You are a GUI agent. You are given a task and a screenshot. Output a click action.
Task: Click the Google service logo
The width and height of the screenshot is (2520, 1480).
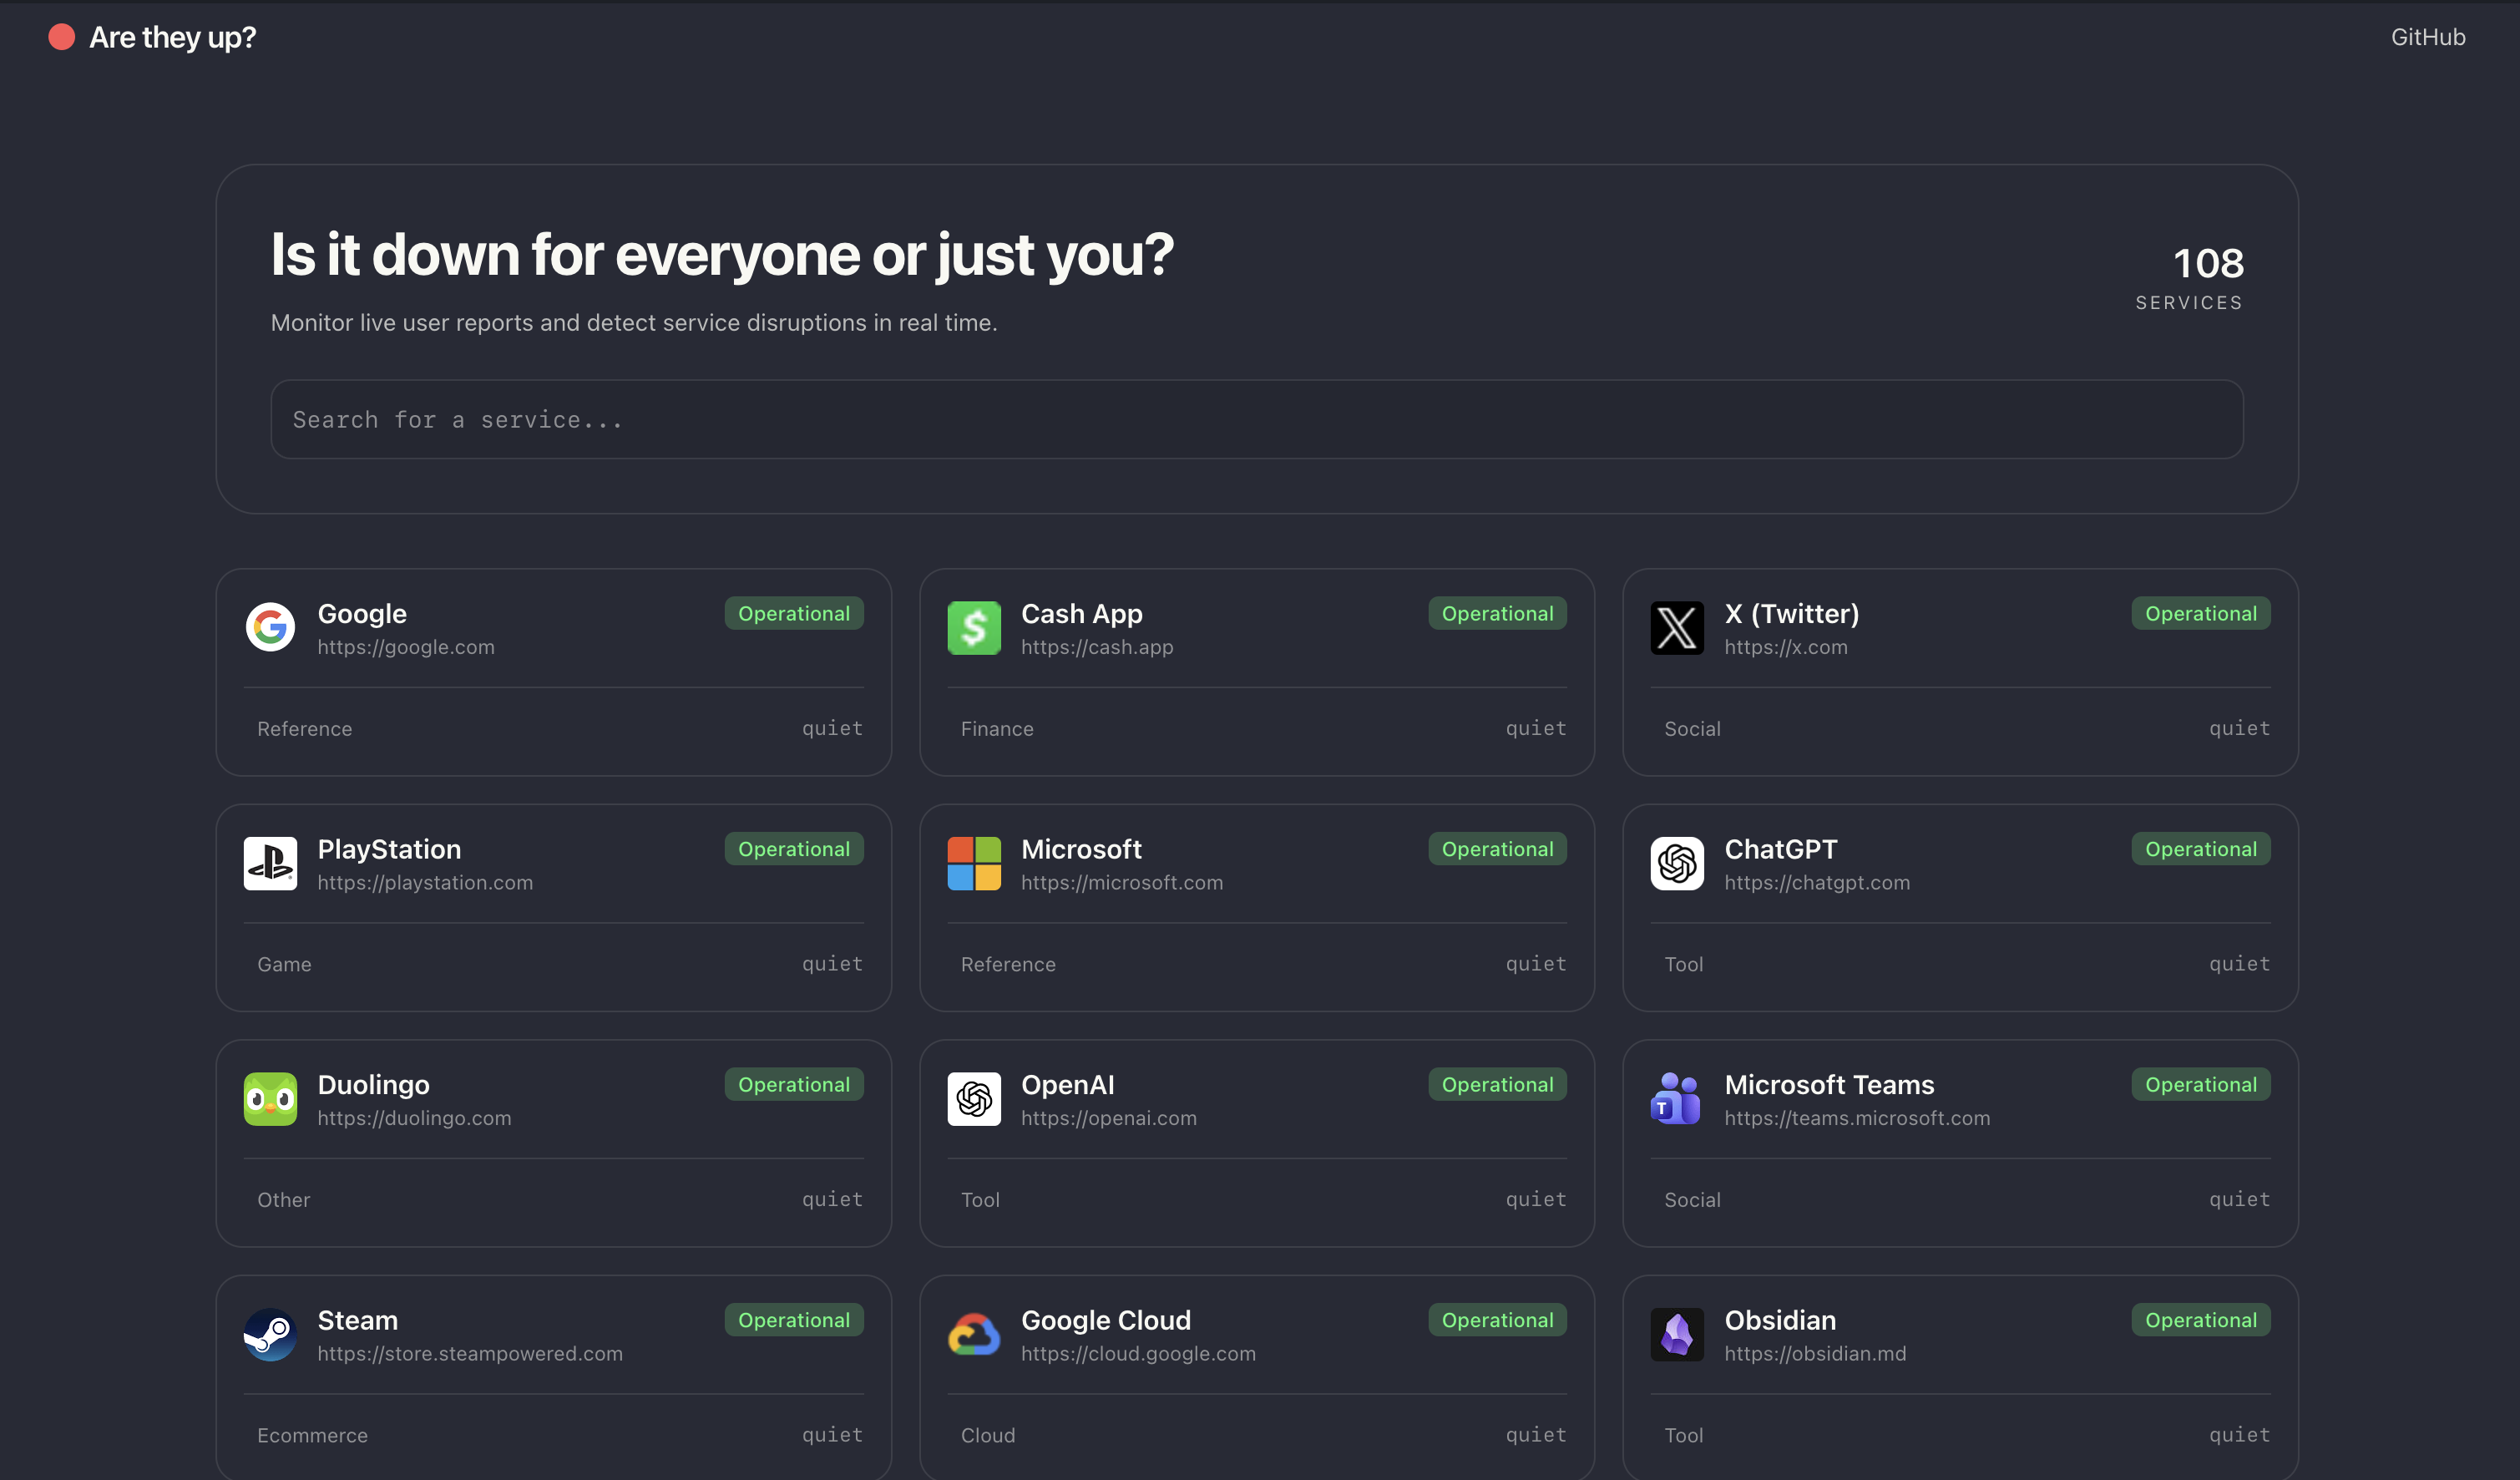[x=270, y=627]
